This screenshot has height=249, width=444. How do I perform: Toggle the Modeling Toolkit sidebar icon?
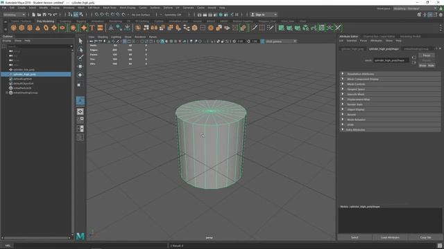tap(419, 15)
